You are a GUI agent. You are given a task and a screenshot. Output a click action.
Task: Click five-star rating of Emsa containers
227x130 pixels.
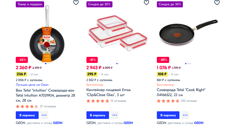(x=97, y=101)
